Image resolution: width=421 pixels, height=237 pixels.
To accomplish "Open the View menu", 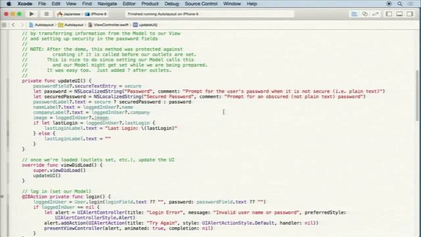I will click(x=71, y=4).
